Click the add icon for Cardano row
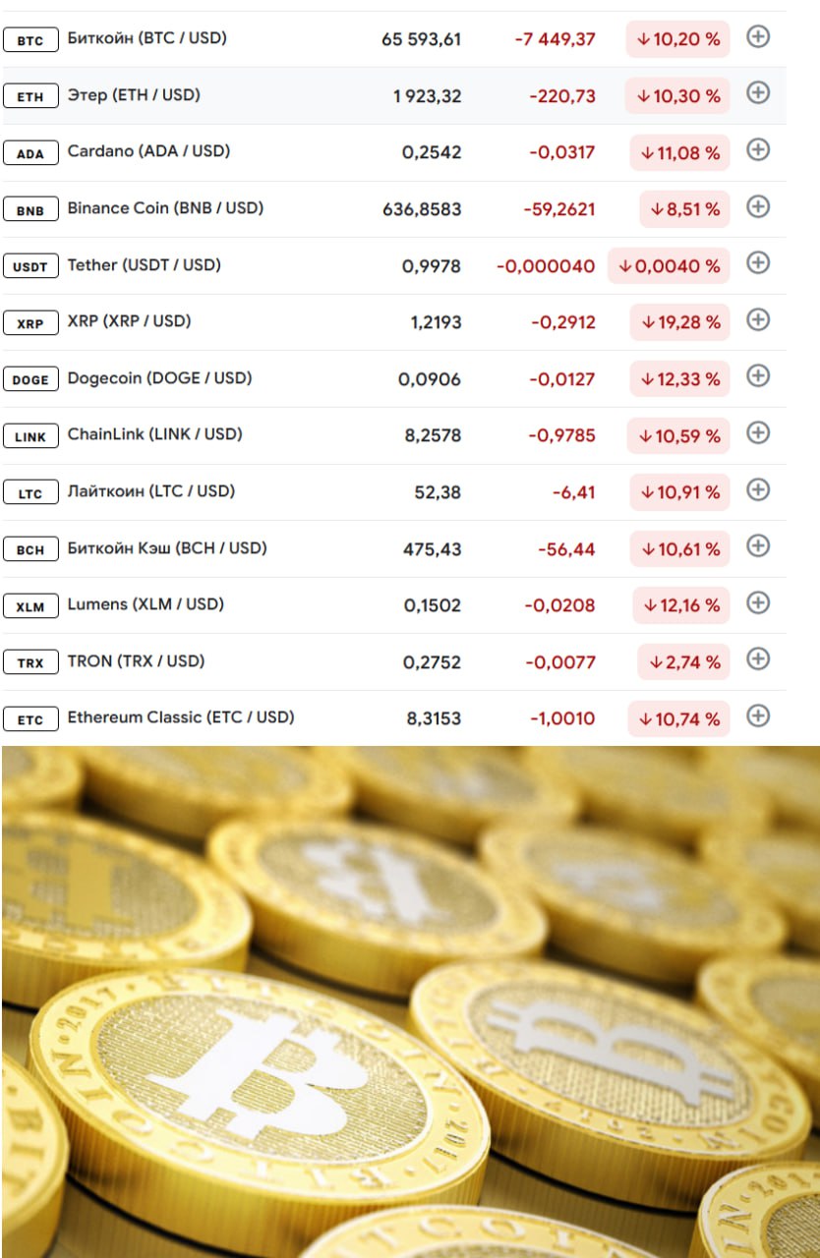Screen dimensions: 820x1258 point(757,150)
